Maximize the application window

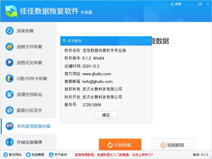pyautogui.click(x=200, y=4)
